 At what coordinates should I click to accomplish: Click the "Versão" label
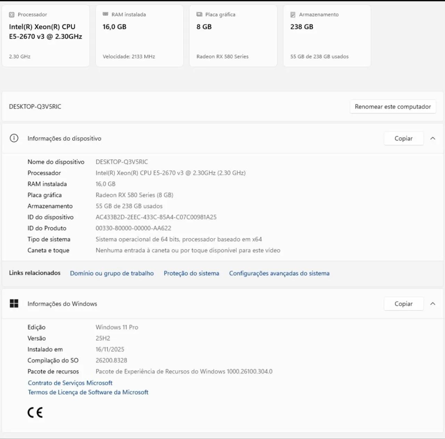(37, 339)
